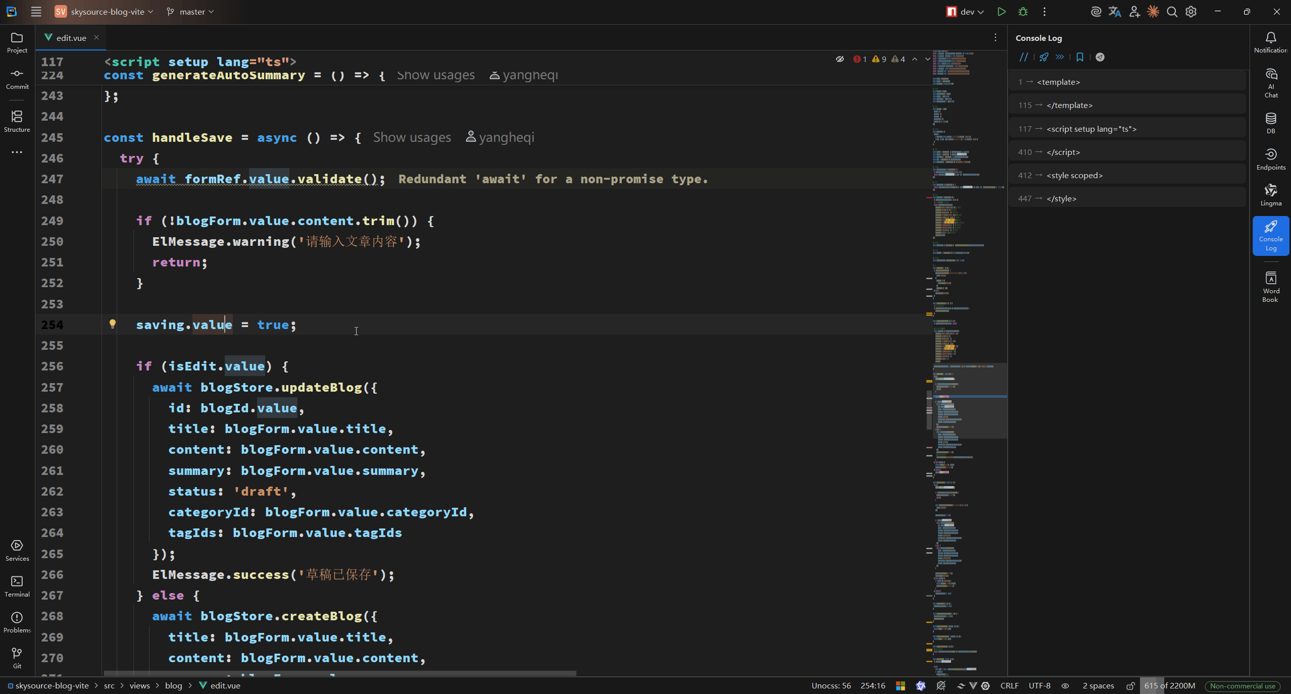Viewport: 1291px width, 694px height.
Task: Open the editor tab options ellipsis menu
Action: point(996,37)
